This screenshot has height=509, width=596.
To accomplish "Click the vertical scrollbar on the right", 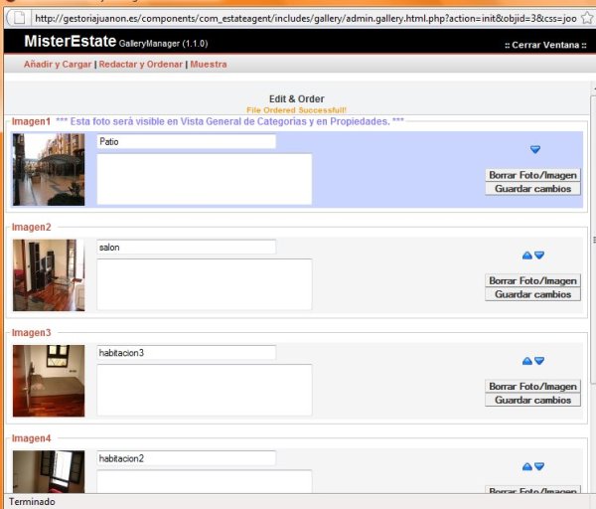I will 593,240.
